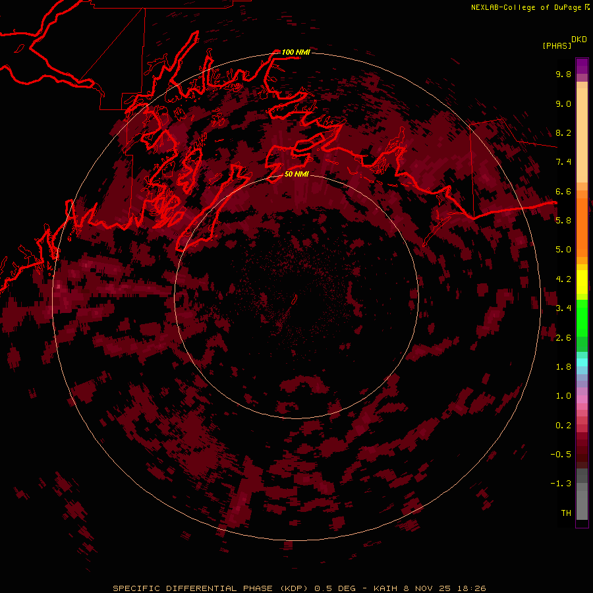Click the 8.2 value on the color scale
The height and width of the screenshot is (593, 593).
tap(563, 132)
